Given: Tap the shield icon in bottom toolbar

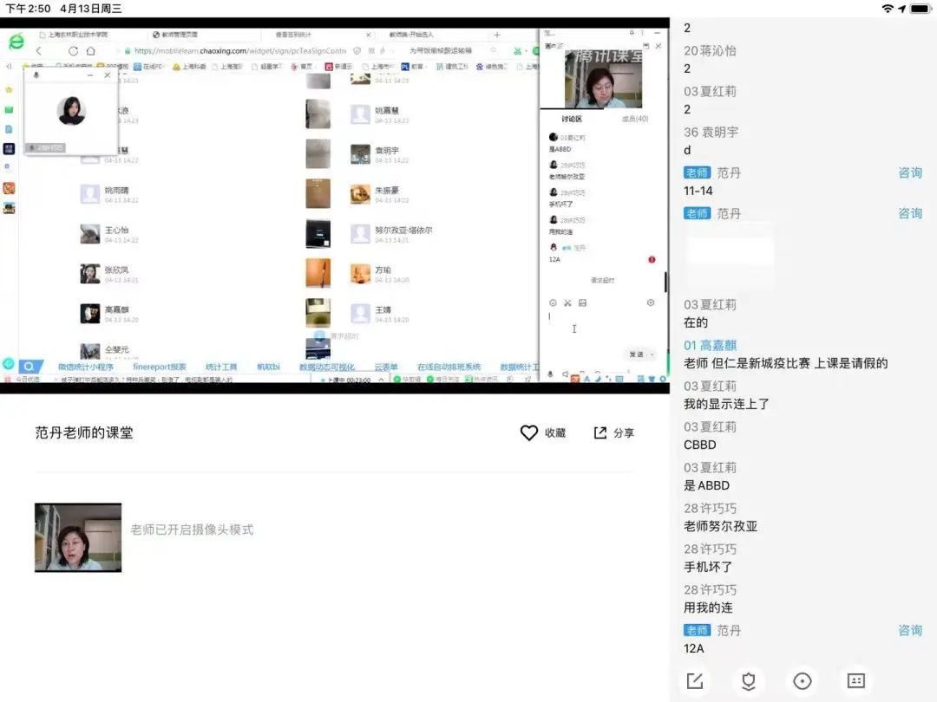Looking at the screenshot, I should coord(749,681).
